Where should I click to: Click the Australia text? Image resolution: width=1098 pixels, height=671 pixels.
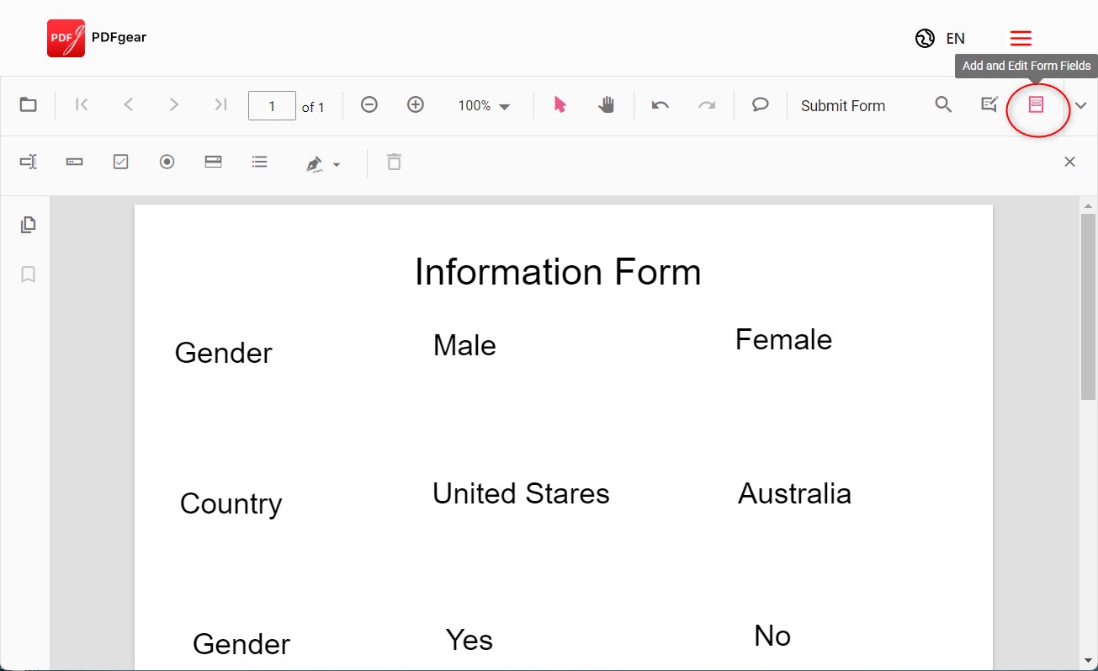pos(794,493)
